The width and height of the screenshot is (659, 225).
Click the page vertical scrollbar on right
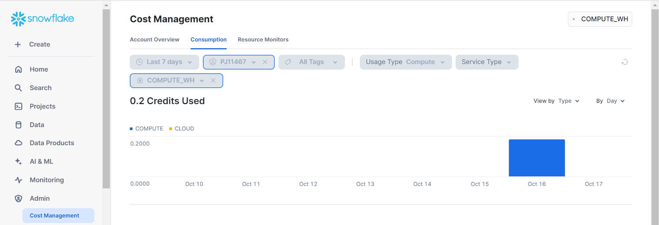(x=655, y=116)
